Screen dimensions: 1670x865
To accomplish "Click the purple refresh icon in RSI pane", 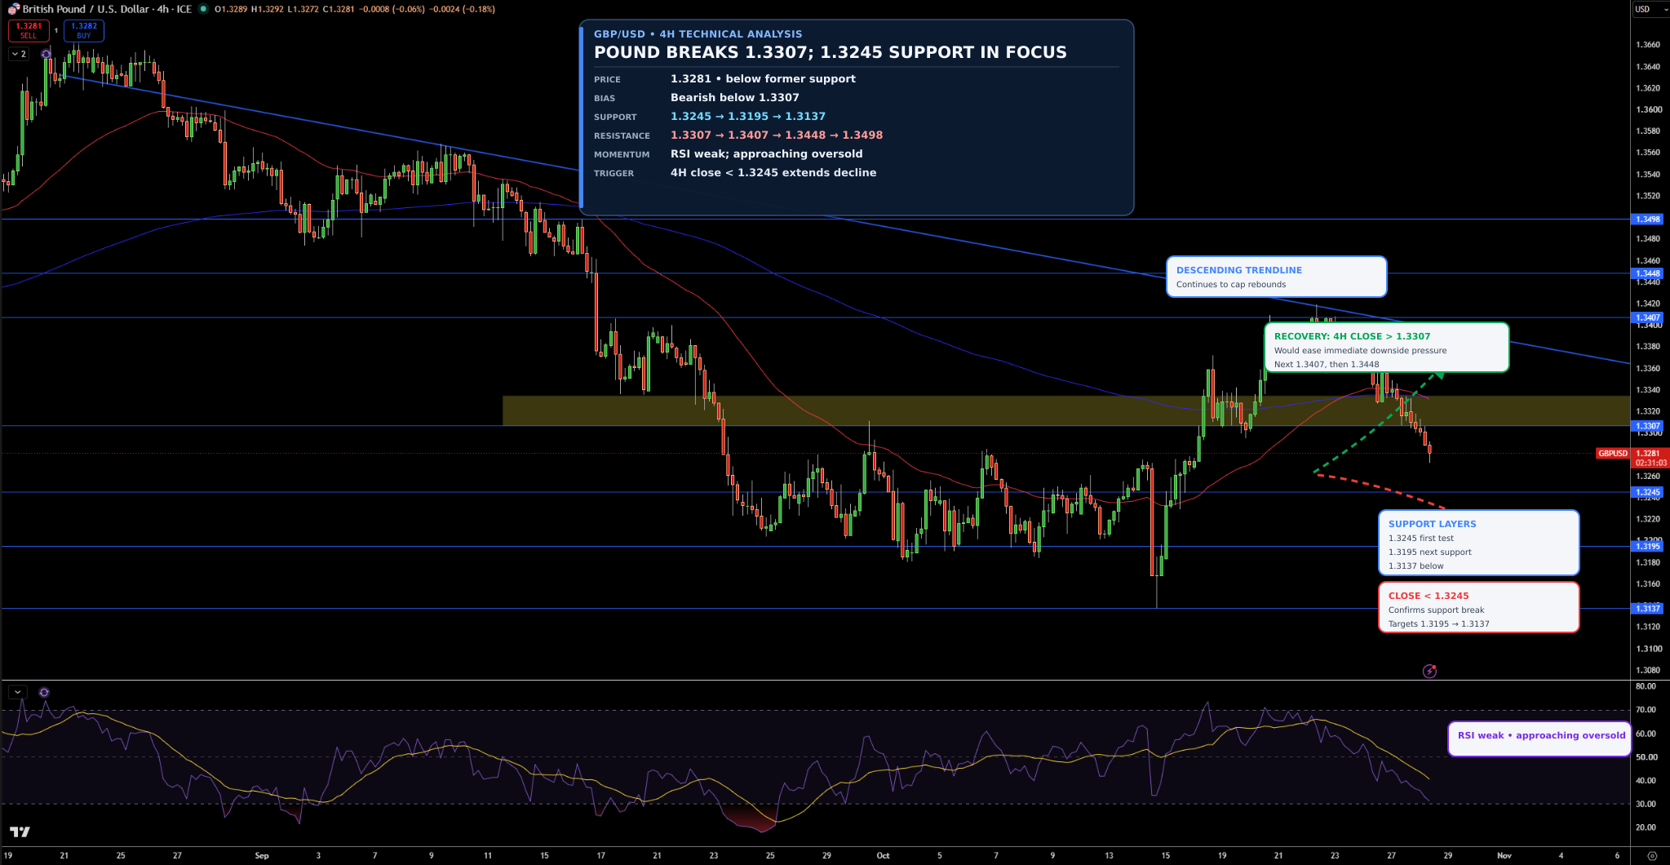I will 44,692.
